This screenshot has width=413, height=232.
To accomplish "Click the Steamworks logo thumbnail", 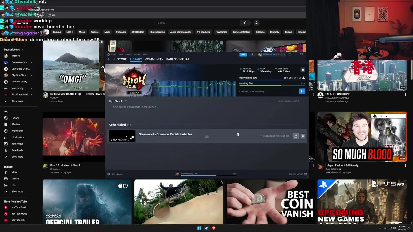I will coord(122,136).
